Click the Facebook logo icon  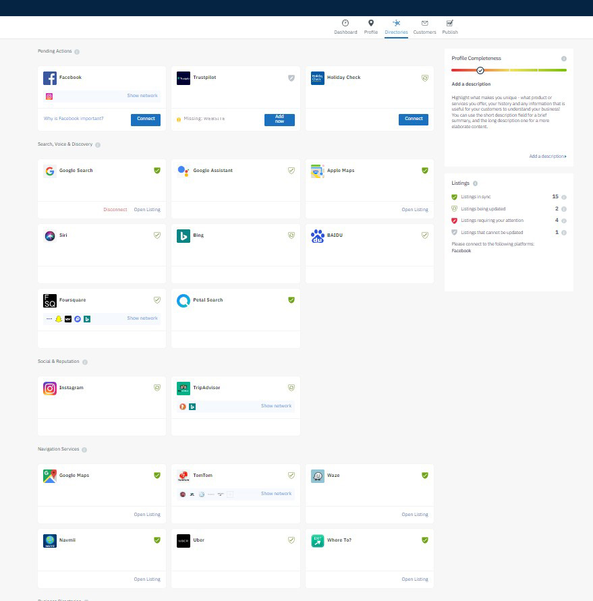coord(50,78)
